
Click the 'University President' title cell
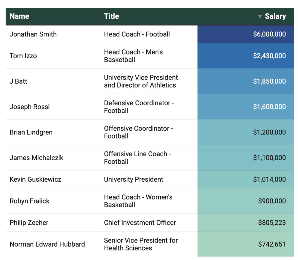tap(134, 179)
